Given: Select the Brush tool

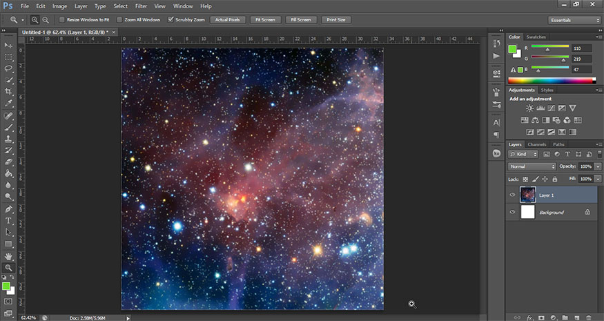Looking at the screenshot, I should (x=8, y=127).
